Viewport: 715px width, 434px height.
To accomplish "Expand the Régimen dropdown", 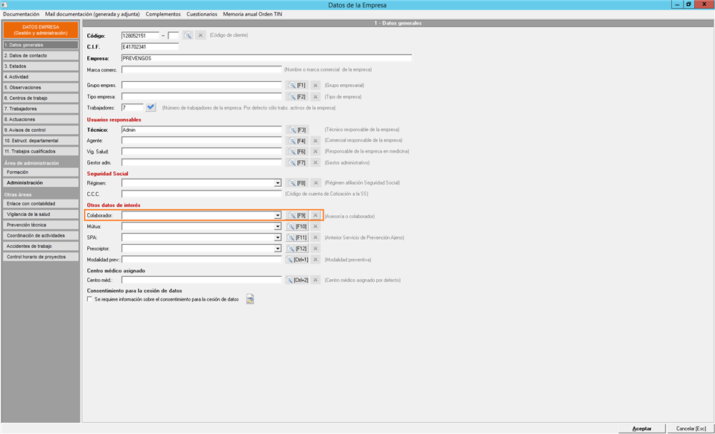I will [x=278, y=183].
